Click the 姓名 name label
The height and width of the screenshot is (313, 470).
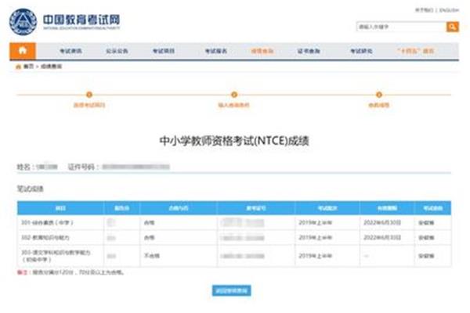pos(24,167)
